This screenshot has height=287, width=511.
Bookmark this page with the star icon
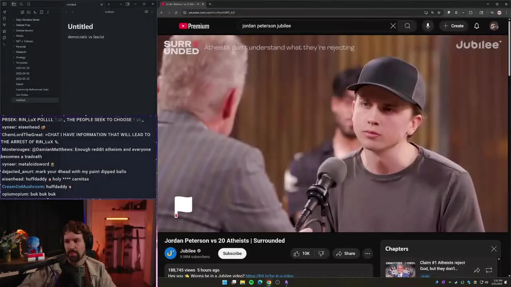click(439, 12)
